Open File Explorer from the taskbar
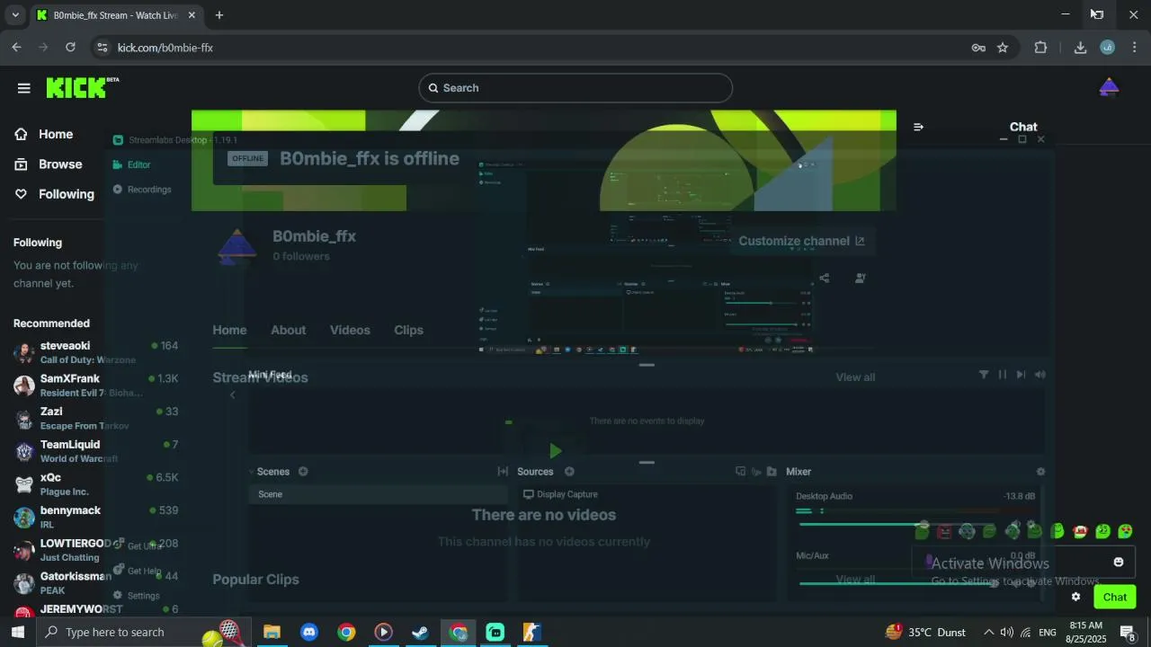Image resolution: width=1151 pixels, height=647 pixels. [272, 632]
